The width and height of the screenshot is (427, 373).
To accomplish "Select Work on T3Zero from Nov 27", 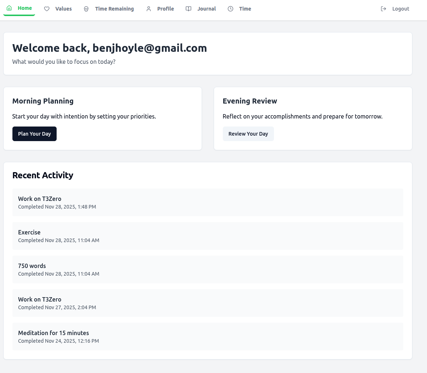I will [x=207, y=303].
